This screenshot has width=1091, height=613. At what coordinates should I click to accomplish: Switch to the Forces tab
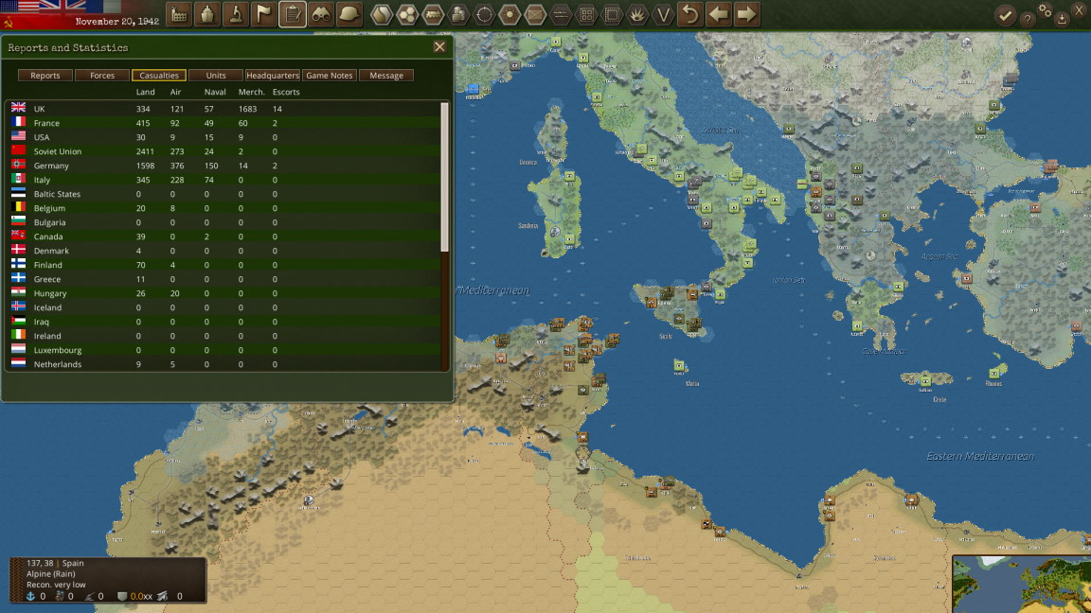102,75
